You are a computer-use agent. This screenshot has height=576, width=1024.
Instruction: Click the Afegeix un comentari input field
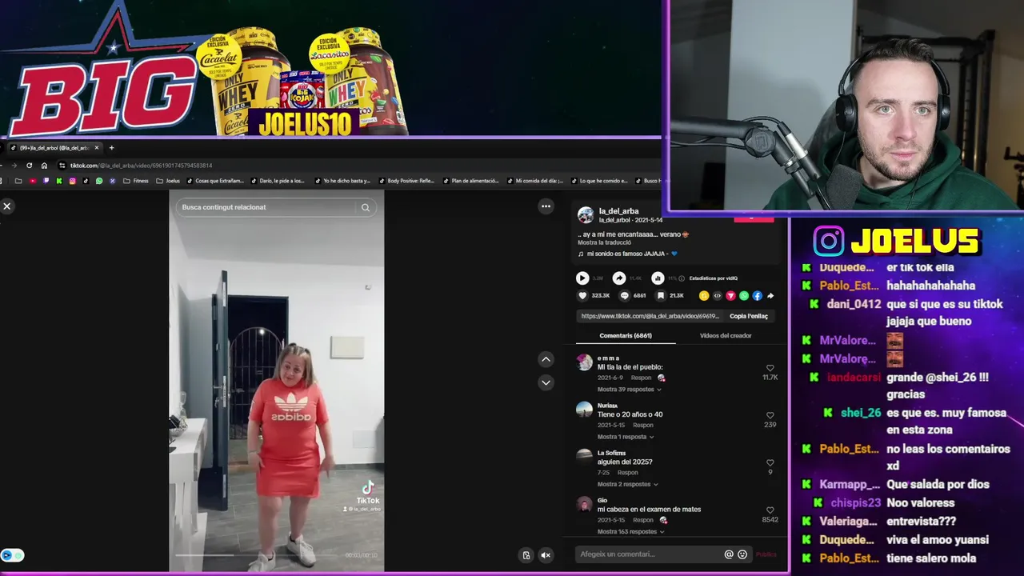[x=650, y=554]
